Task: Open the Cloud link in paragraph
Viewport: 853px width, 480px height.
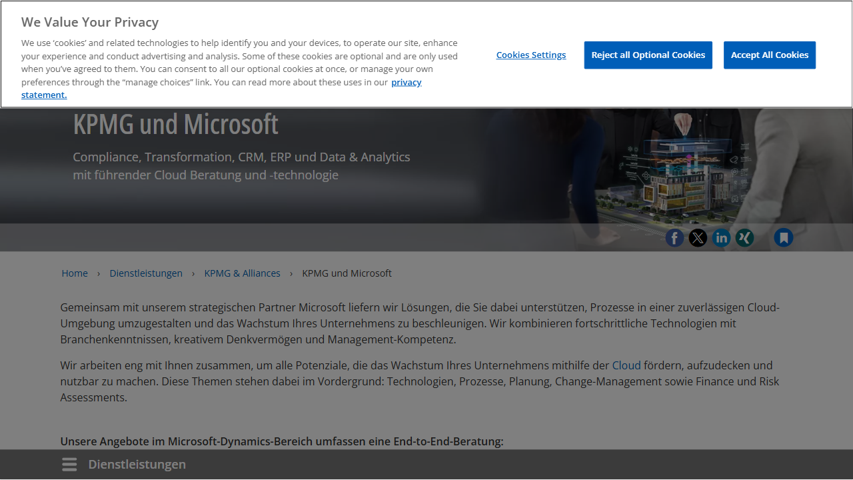Action: pyautogui.click(x=626, y=365)
